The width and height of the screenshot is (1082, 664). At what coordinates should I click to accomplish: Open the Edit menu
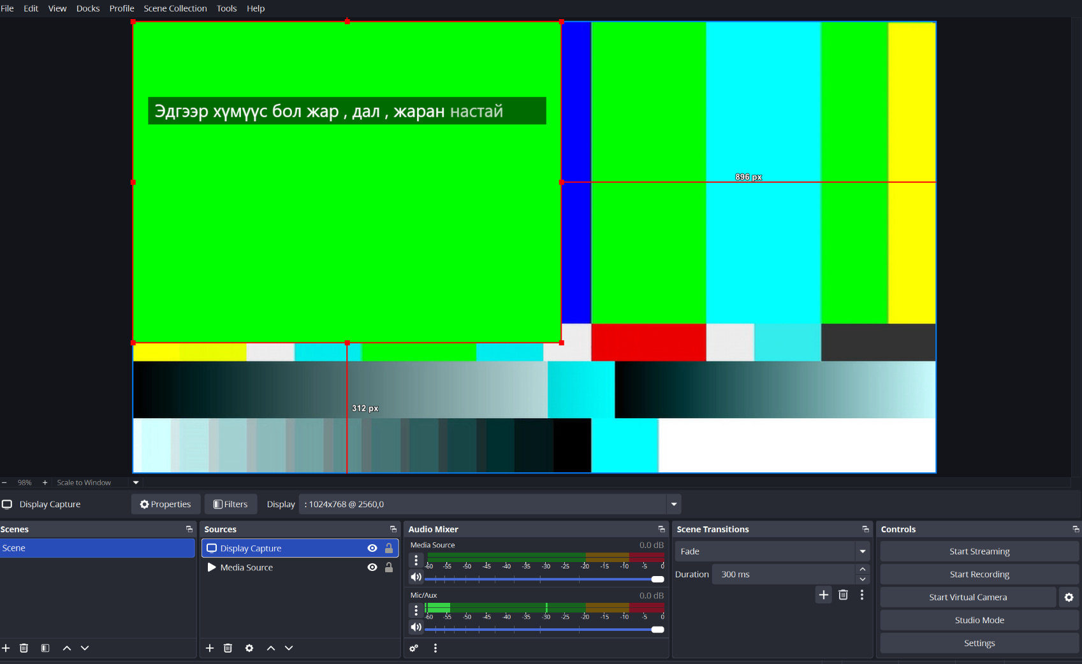[31, 8]
